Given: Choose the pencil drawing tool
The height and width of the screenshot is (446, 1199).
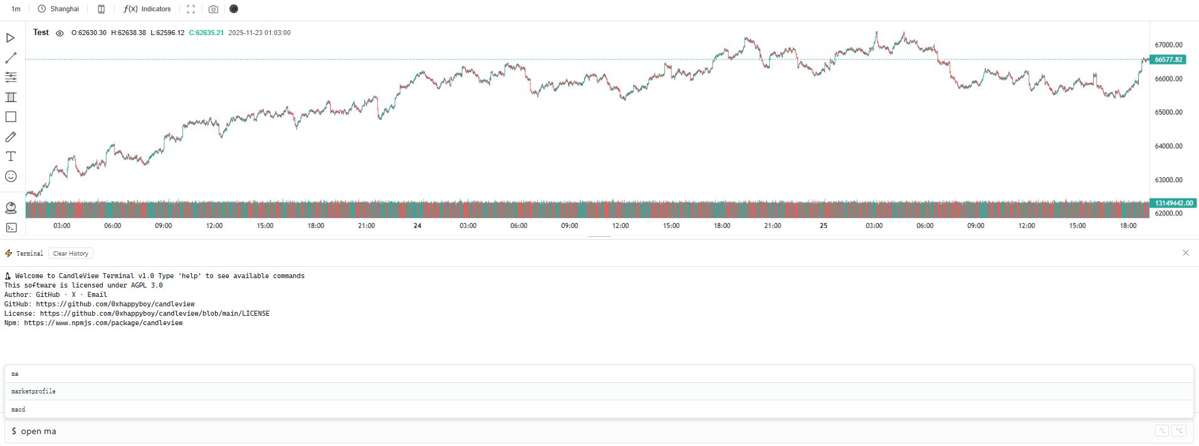Looking at the screenshot, I should pyautogui.click(x=11, y=137).
